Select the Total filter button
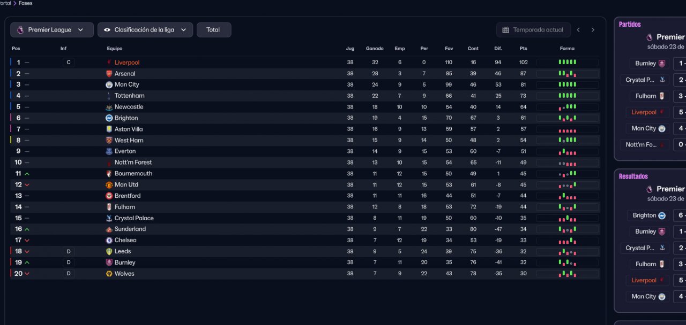The height and width of the screenshot is (325, 686). (213, 30)
